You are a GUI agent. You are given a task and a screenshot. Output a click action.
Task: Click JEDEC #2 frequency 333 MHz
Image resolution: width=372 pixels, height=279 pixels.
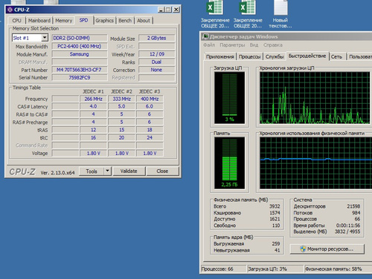121,99
